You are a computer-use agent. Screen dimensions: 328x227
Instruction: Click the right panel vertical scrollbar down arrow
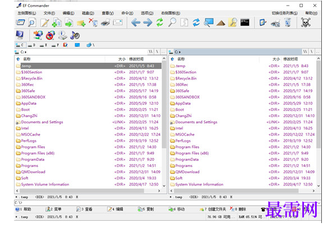pyautogui.click(x=318, y=186)
